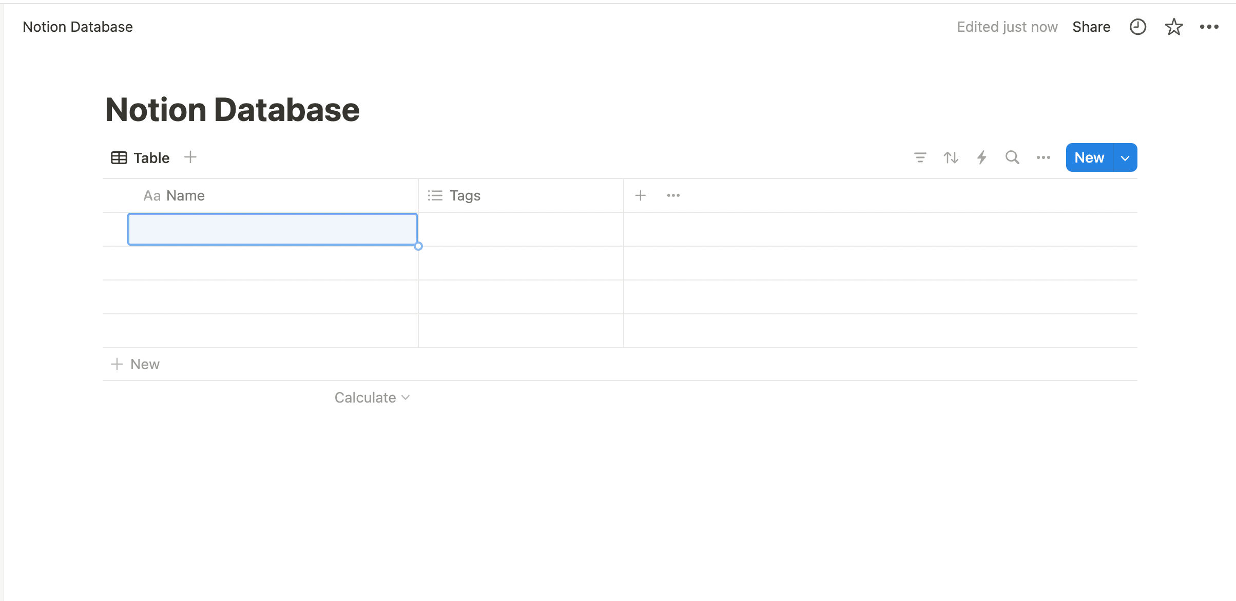Open column options ellipsis beside add property
This screenshot has height=601, width=1236.
click(673, 195)
